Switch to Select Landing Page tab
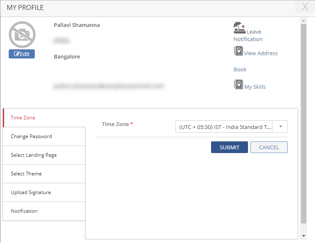The width and height of the screenshot is (315, 243). (x=34, y=155)
